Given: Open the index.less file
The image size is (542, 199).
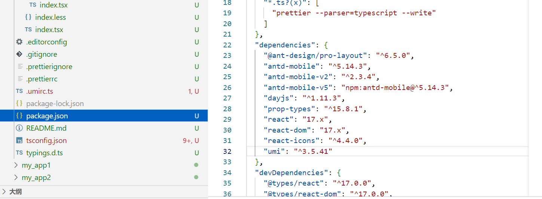Looking at the screenshot, I should 50,17.
